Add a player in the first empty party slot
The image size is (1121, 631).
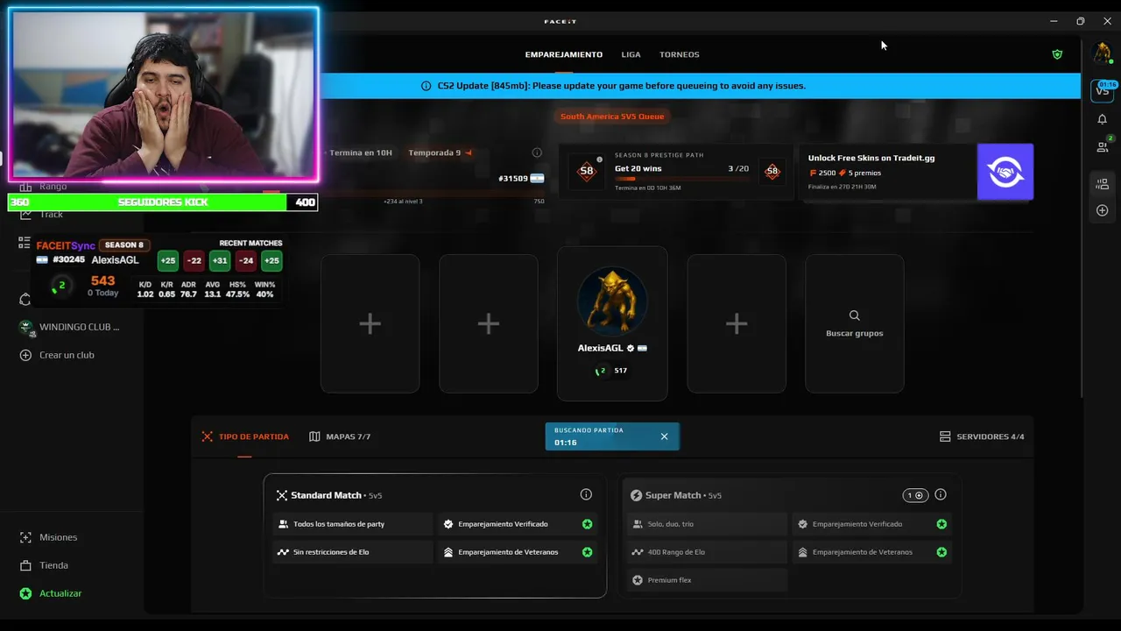point(370,323)
